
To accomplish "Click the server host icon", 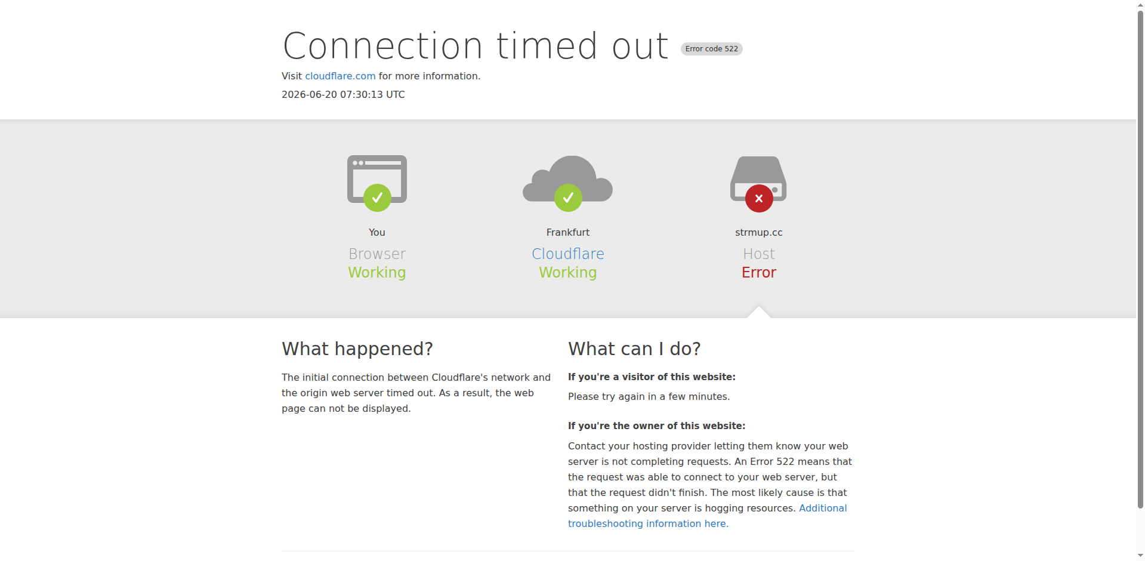I will tap(758, 179).
